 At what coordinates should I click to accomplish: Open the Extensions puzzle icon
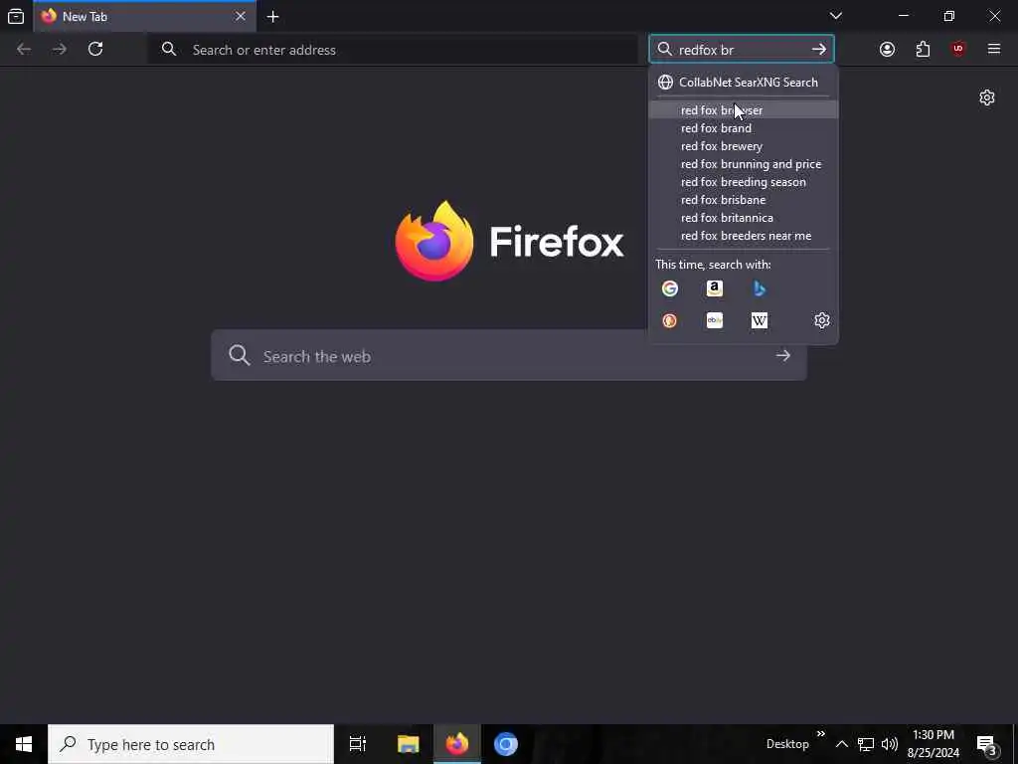coord(923,50)
